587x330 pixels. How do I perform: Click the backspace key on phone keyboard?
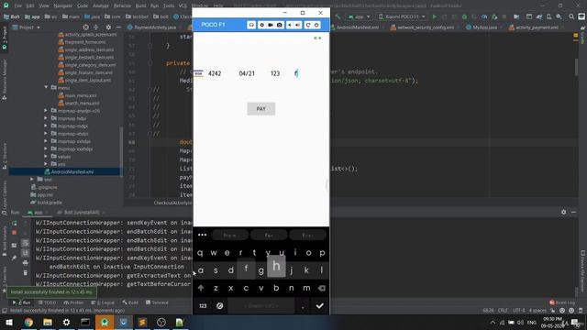tap(321, 288)
